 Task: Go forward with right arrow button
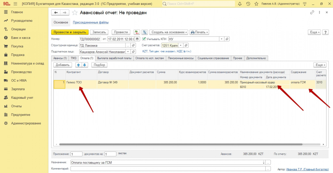65,13
